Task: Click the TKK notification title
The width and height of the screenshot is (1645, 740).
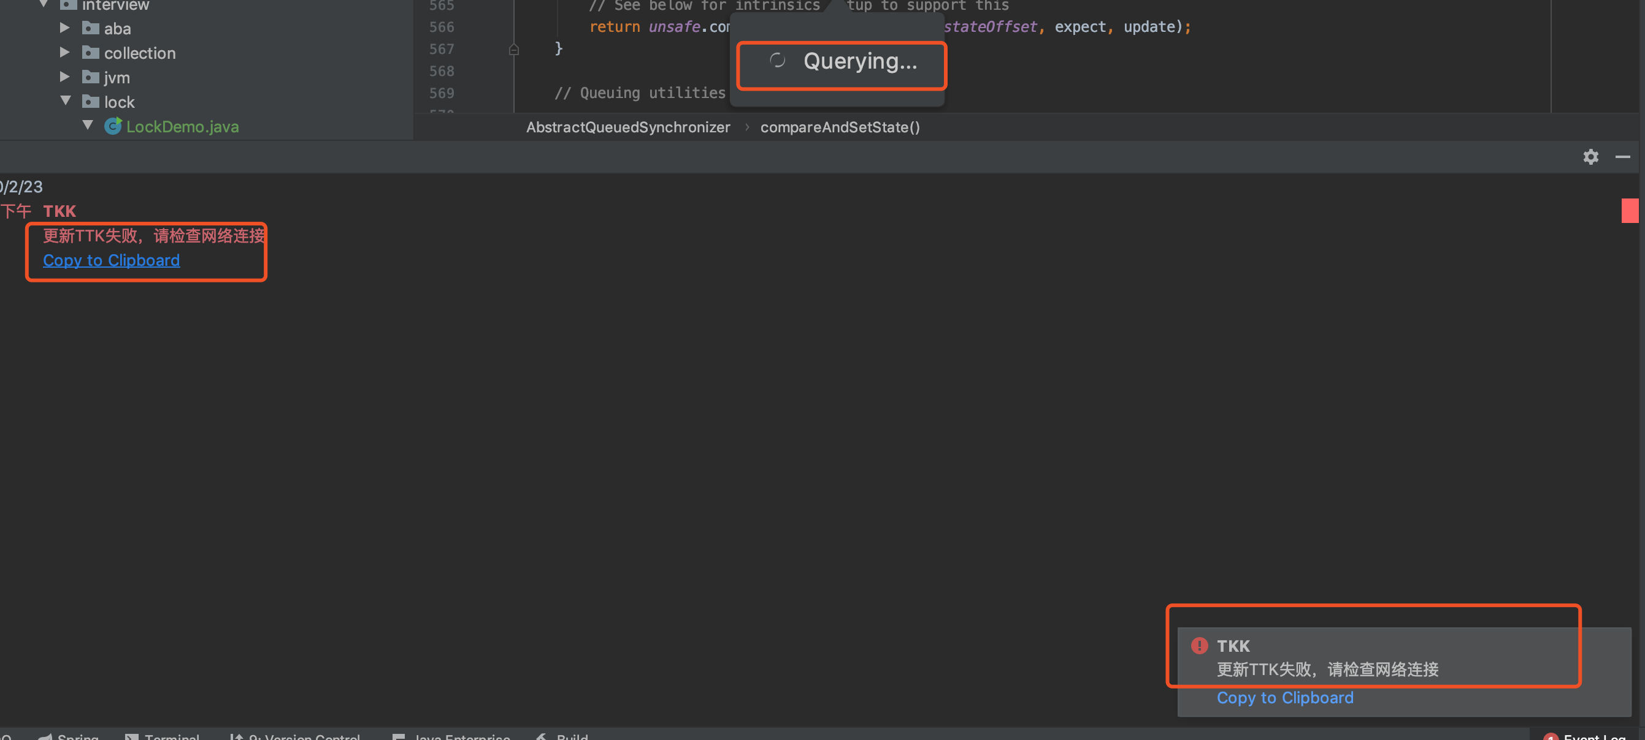Action: pos(1233,646)
